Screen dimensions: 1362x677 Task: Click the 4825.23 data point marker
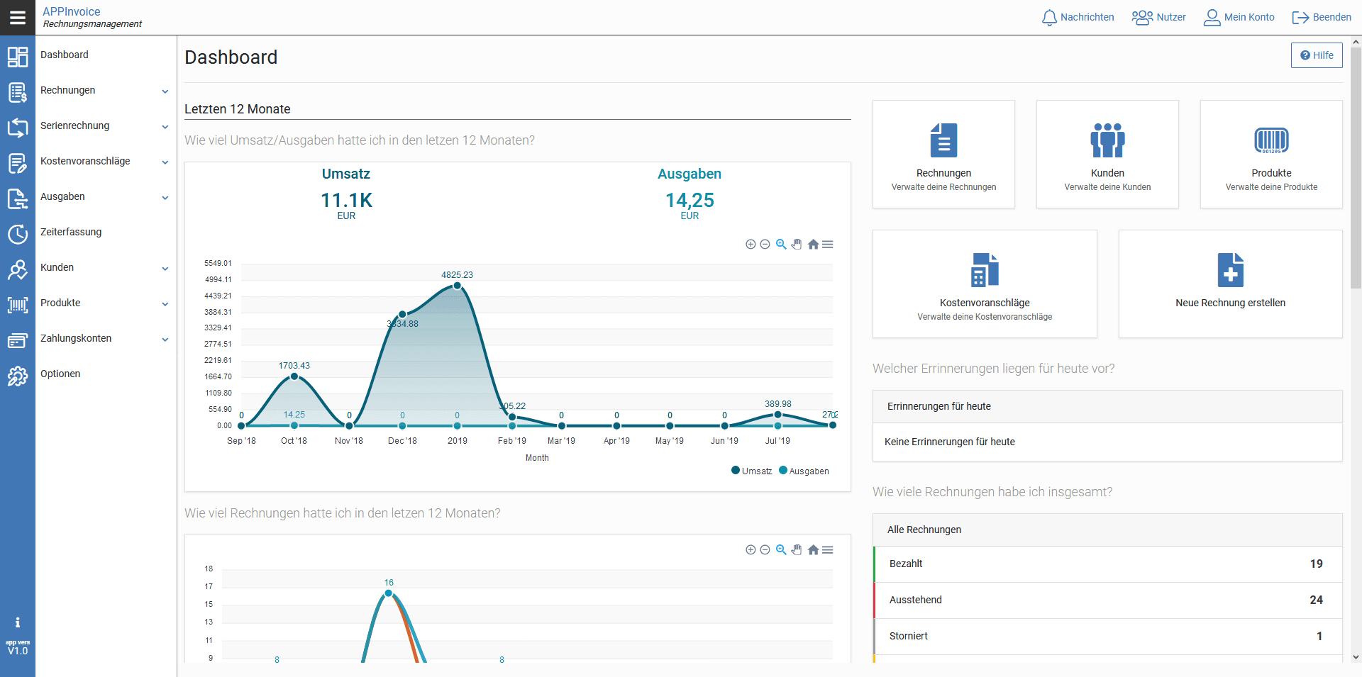coord(458,286)
